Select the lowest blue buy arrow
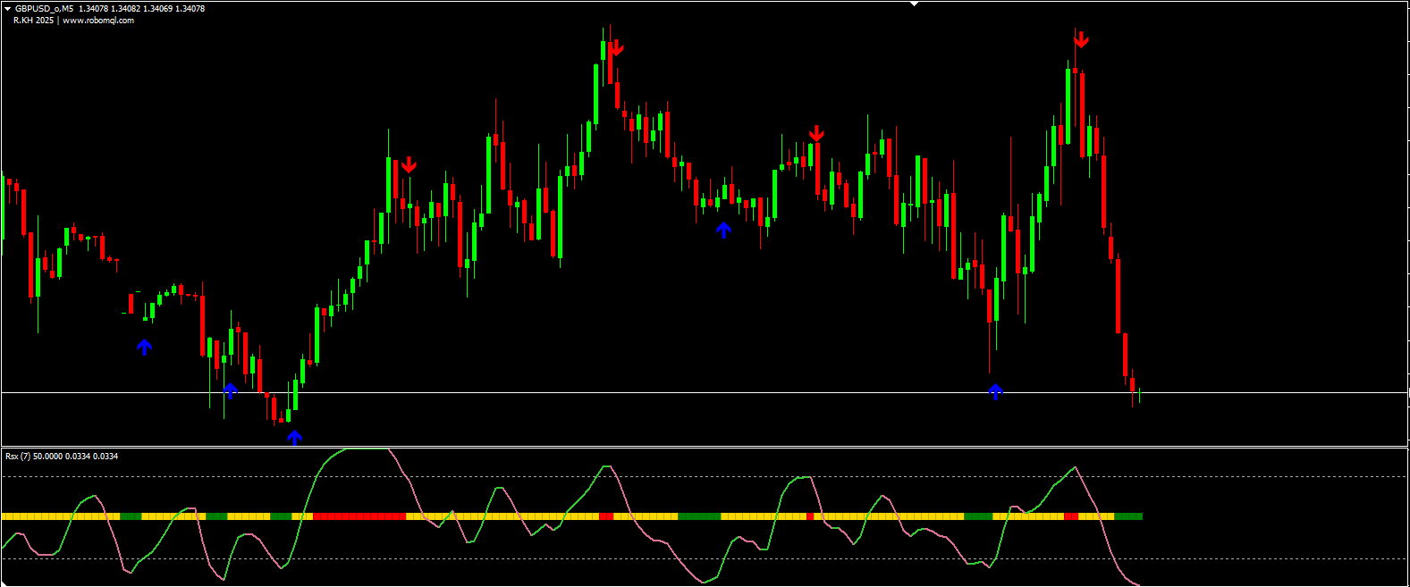This screenshot has height=587, width=1410. (294, 437)
